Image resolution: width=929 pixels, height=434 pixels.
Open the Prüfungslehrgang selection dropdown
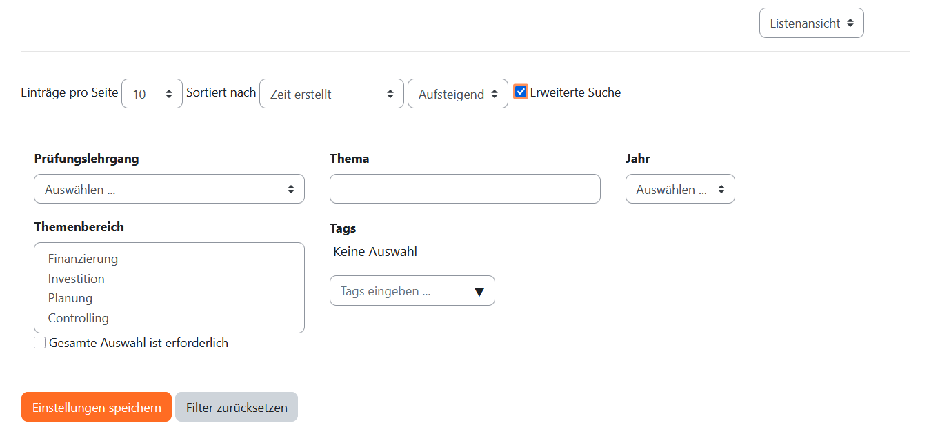(169, 189)
